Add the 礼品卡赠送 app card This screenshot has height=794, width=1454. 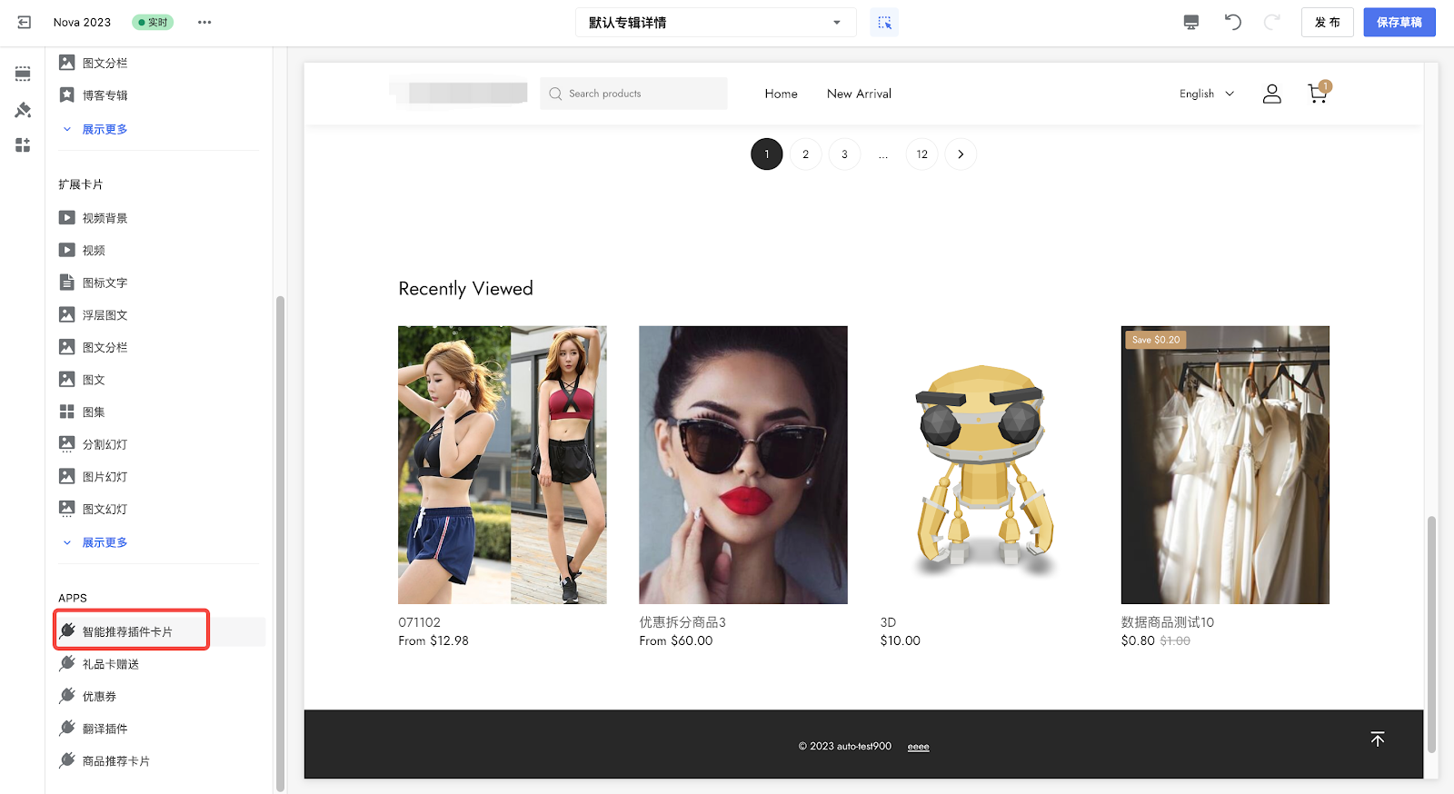(99, 664)
